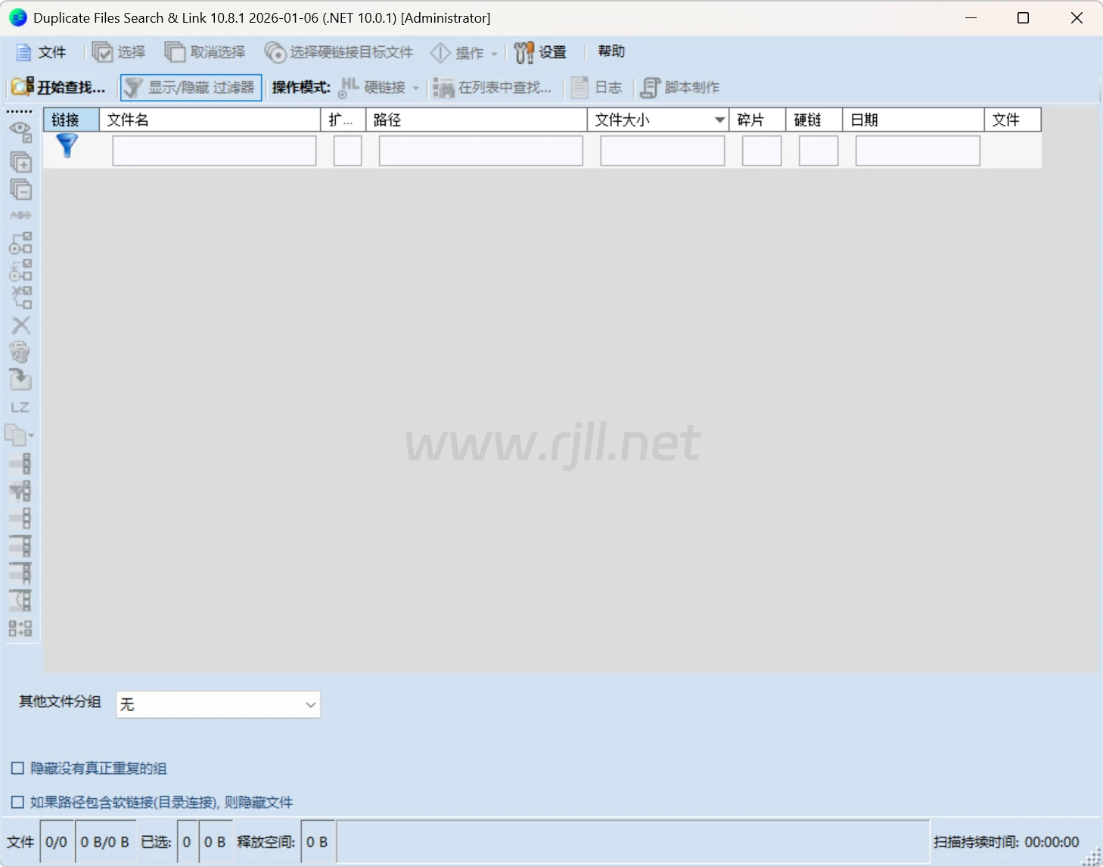
Task: Click the recycle bin icon in sidebar
Action: click(20, 352)
